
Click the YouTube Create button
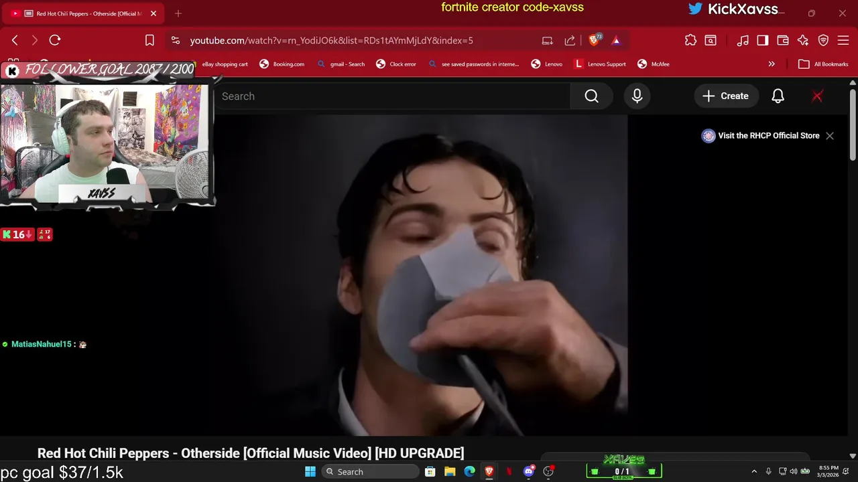click(725, 96)
